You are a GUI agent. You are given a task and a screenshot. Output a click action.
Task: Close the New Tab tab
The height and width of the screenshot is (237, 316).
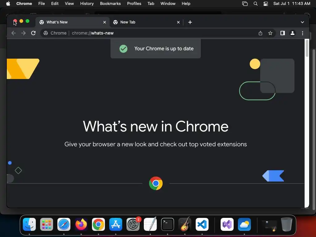pyautogui.click(x=178, y=22)
